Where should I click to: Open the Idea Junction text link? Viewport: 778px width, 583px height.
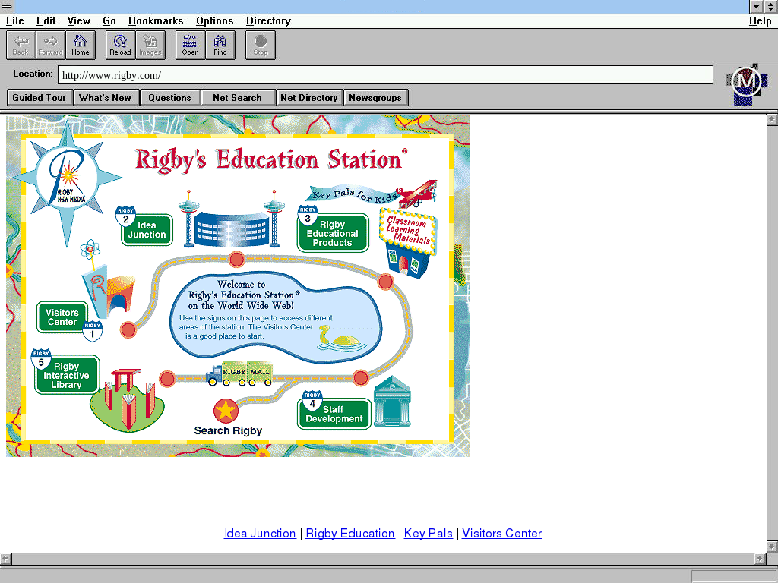click(260, 534)
